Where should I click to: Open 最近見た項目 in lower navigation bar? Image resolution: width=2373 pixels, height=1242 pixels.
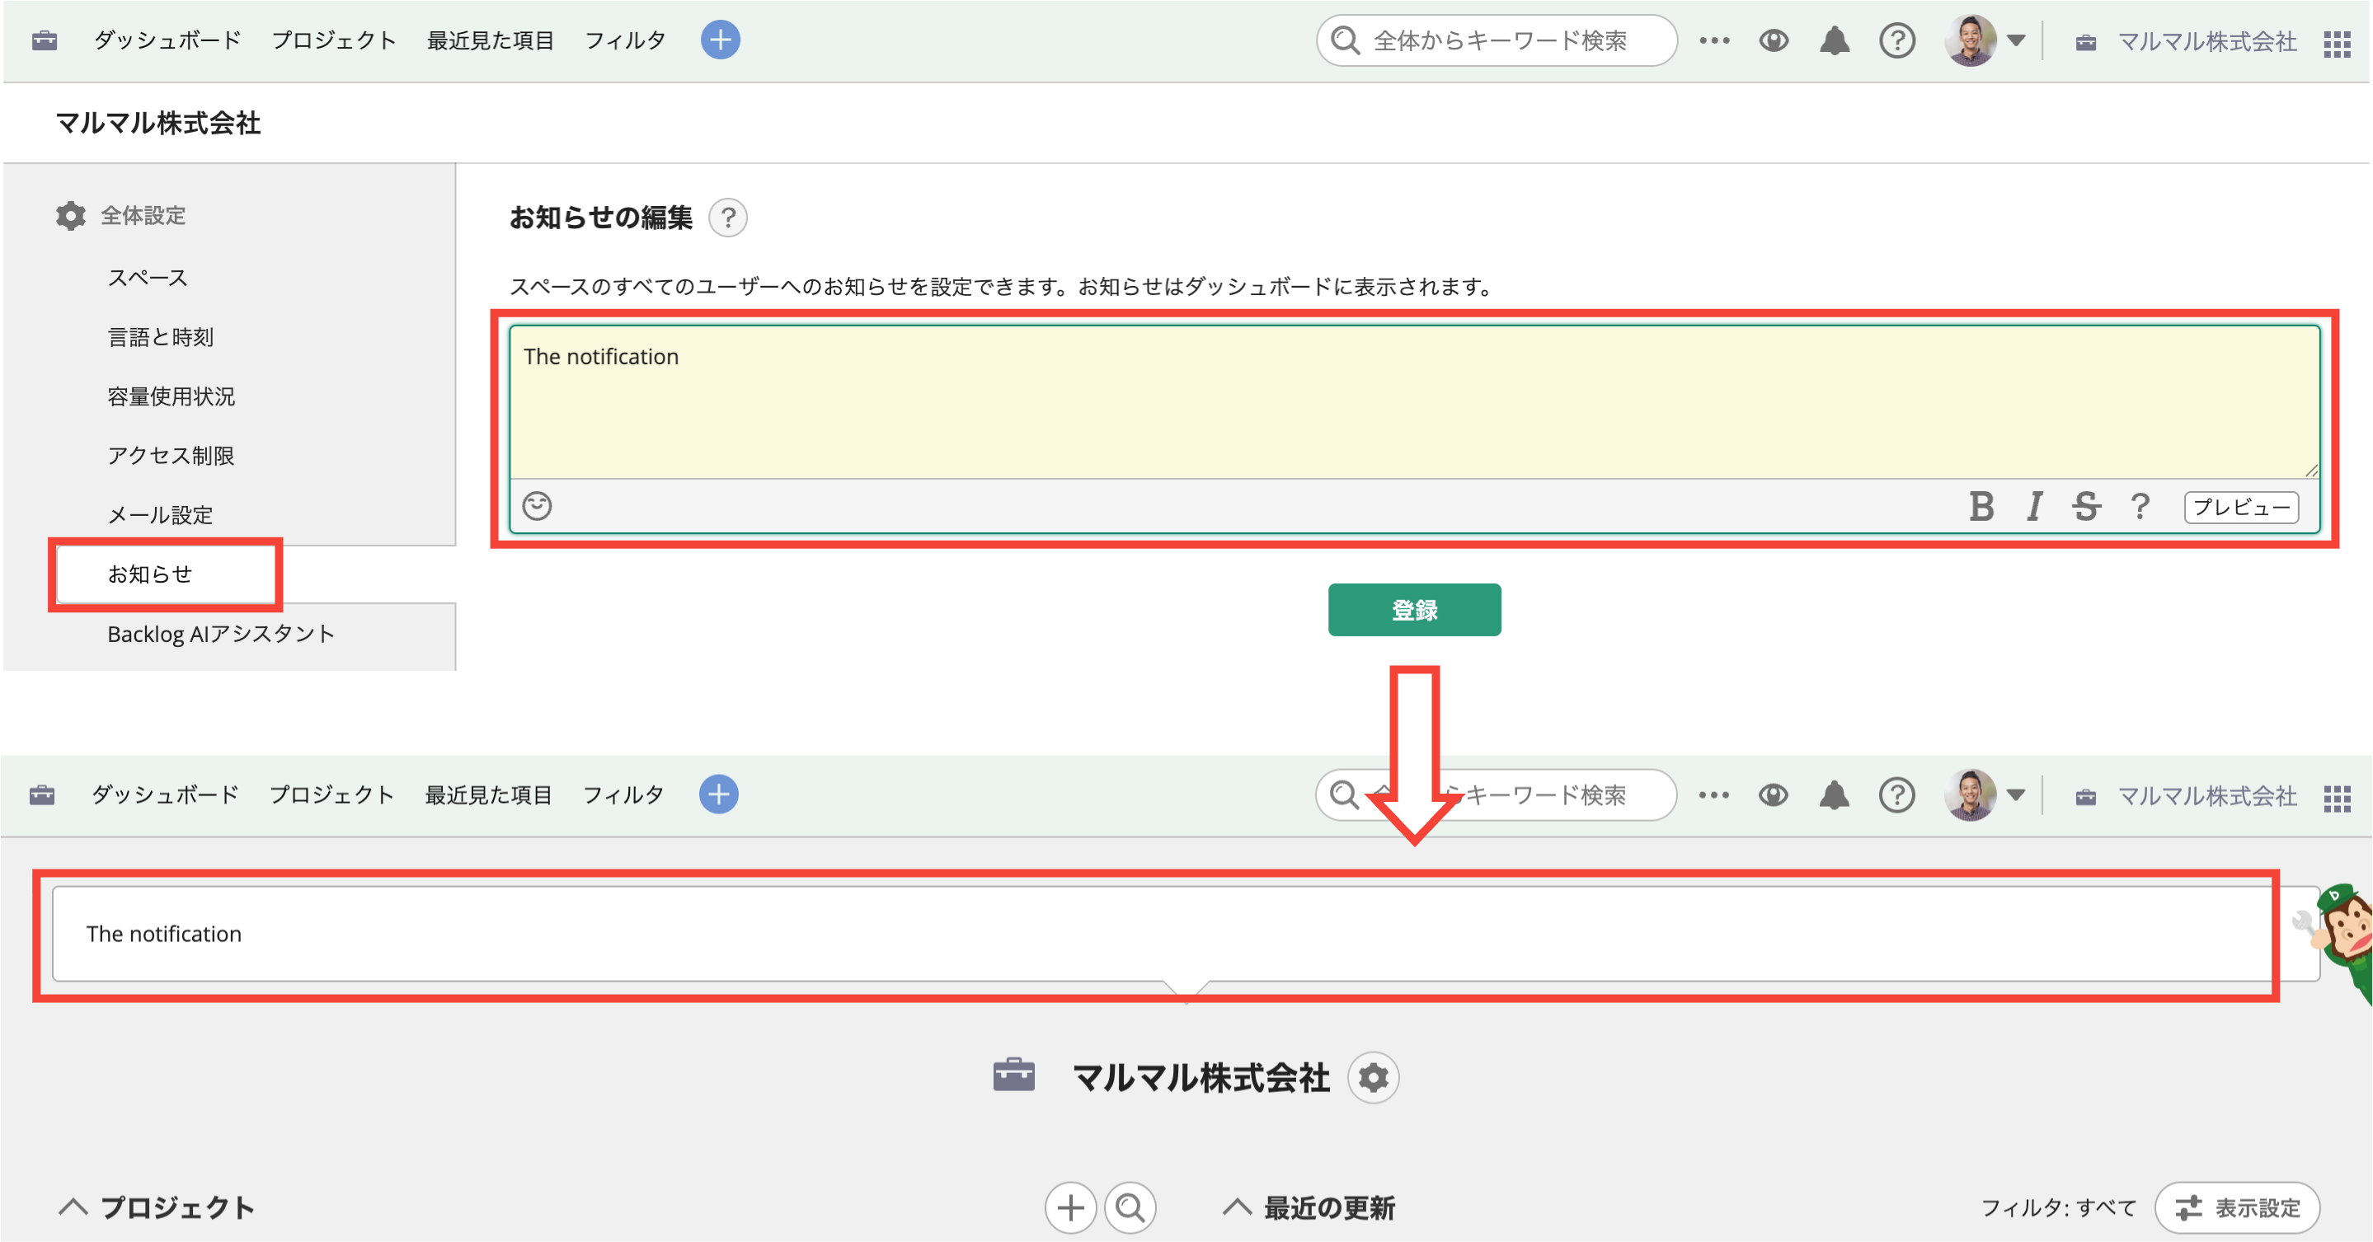click(488, 794)
